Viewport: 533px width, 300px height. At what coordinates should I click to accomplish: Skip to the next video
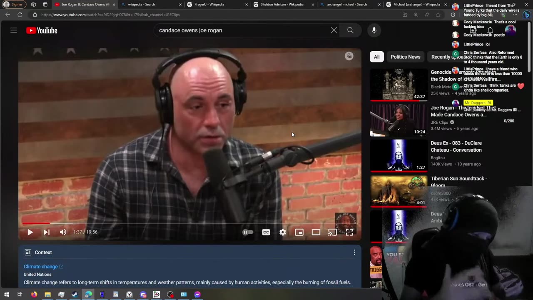(x=47, y=232)
